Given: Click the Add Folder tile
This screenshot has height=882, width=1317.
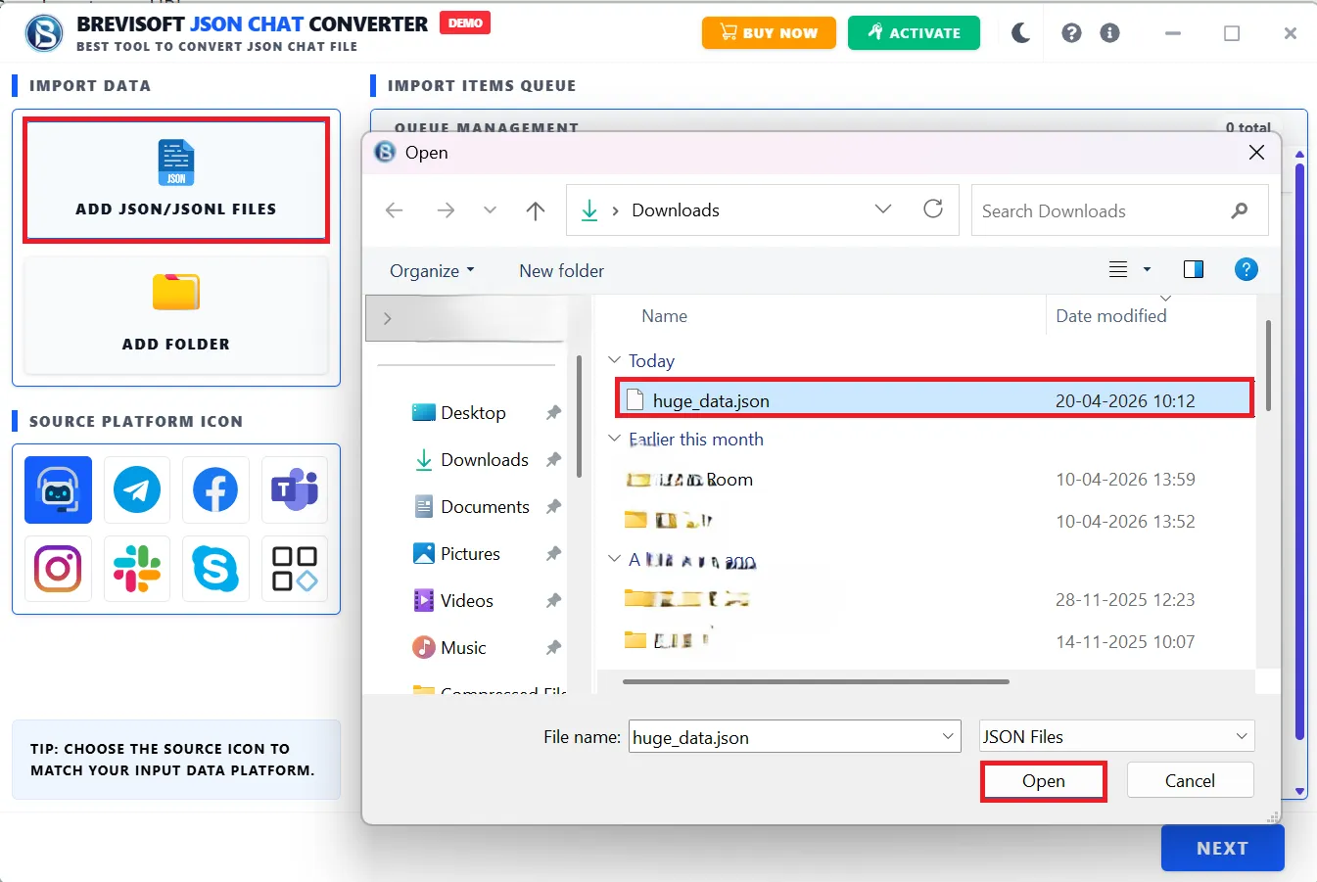Looking at the screenshot, I should (176, 315).
